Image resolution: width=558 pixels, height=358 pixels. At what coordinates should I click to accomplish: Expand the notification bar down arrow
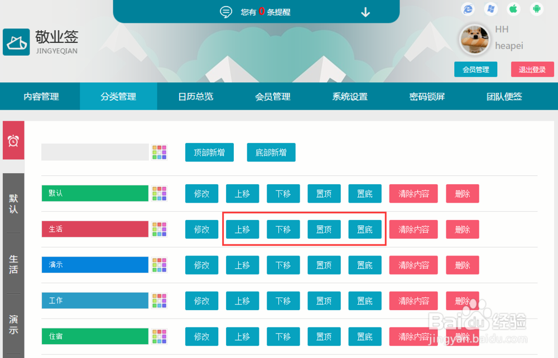pyautogui.click(x=365, y=12)
